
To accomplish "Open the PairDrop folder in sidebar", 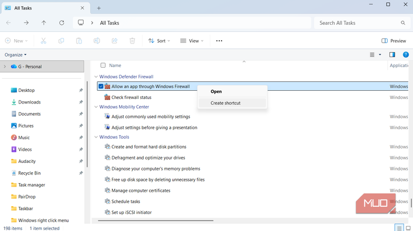I will click(26, 197).
